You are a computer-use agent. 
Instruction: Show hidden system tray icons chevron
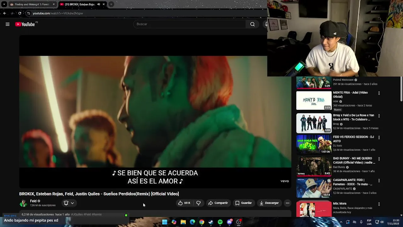pos(341,222)
